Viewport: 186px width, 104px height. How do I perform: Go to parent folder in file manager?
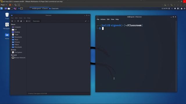18,21
